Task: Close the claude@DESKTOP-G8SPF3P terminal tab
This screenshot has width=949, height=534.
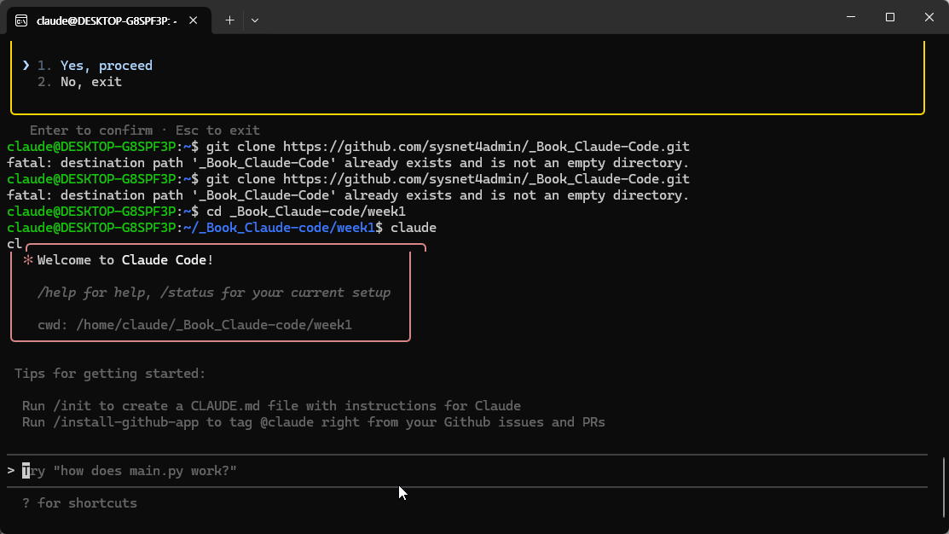Action: (193, 20)
